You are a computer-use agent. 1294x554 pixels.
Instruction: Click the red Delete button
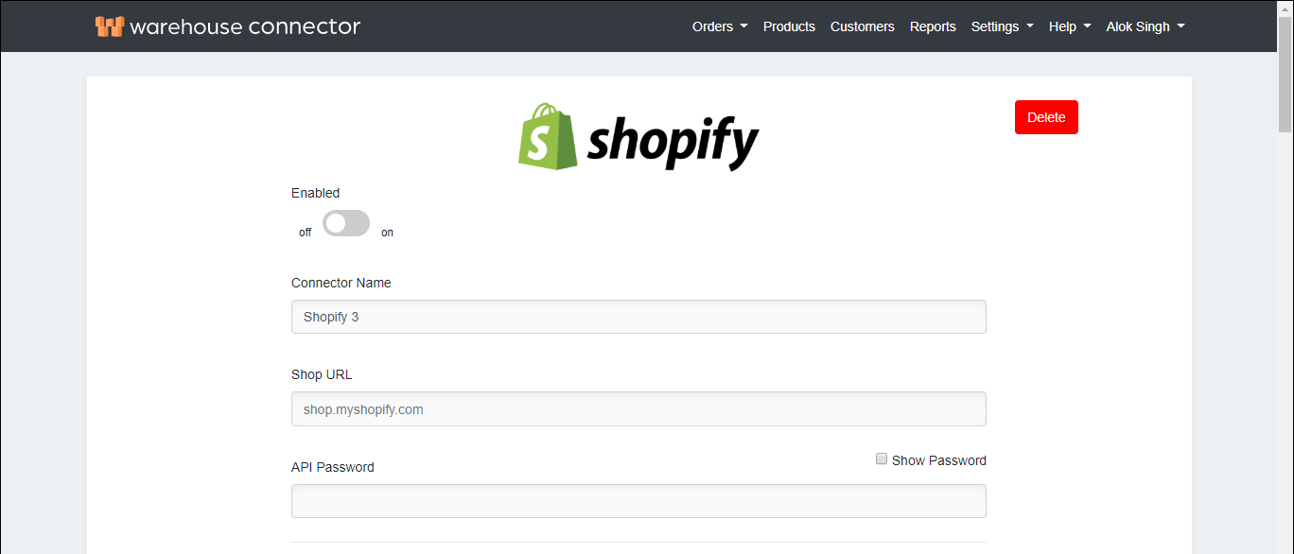point(1046,116)
